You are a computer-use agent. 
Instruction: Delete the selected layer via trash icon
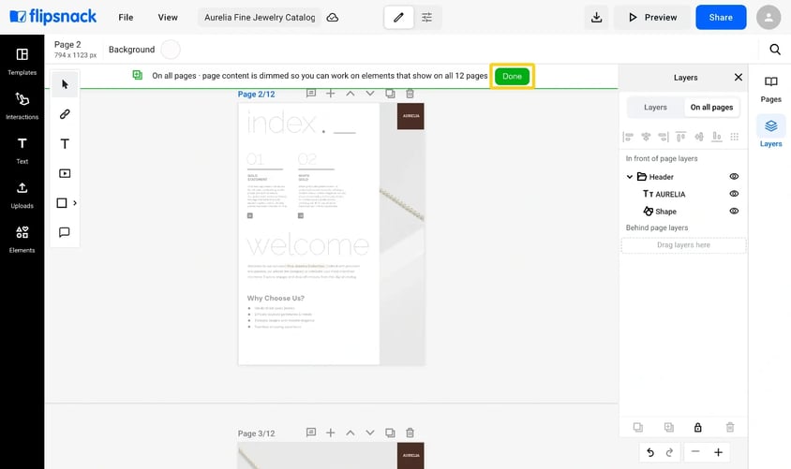(x=729, y=427)
